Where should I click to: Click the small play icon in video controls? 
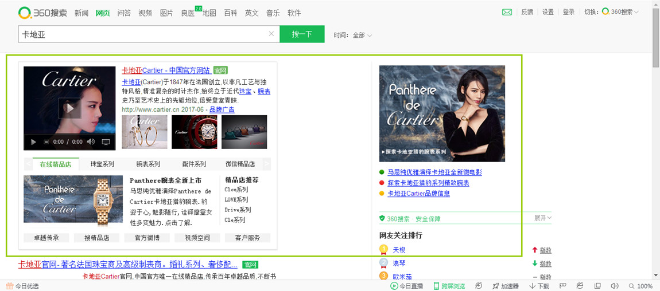click(34, 142)
